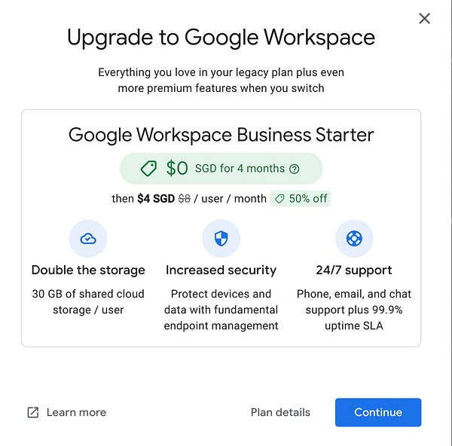Click the Google Workspace Business Starter title

click(221, 135)
